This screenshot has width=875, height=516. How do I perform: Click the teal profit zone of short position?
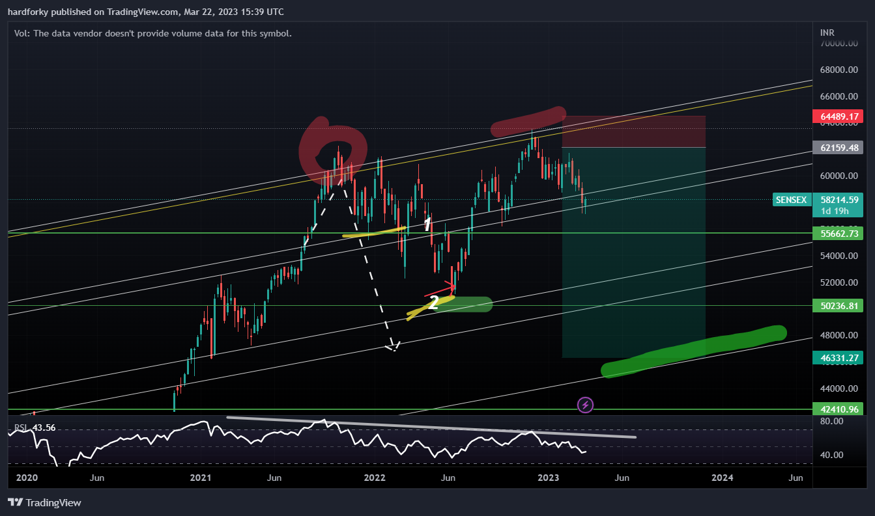tap(634, 252)
